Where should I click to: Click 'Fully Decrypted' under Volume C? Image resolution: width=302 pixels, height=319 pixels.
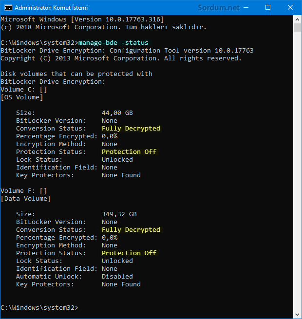click(x=131, y=129)
